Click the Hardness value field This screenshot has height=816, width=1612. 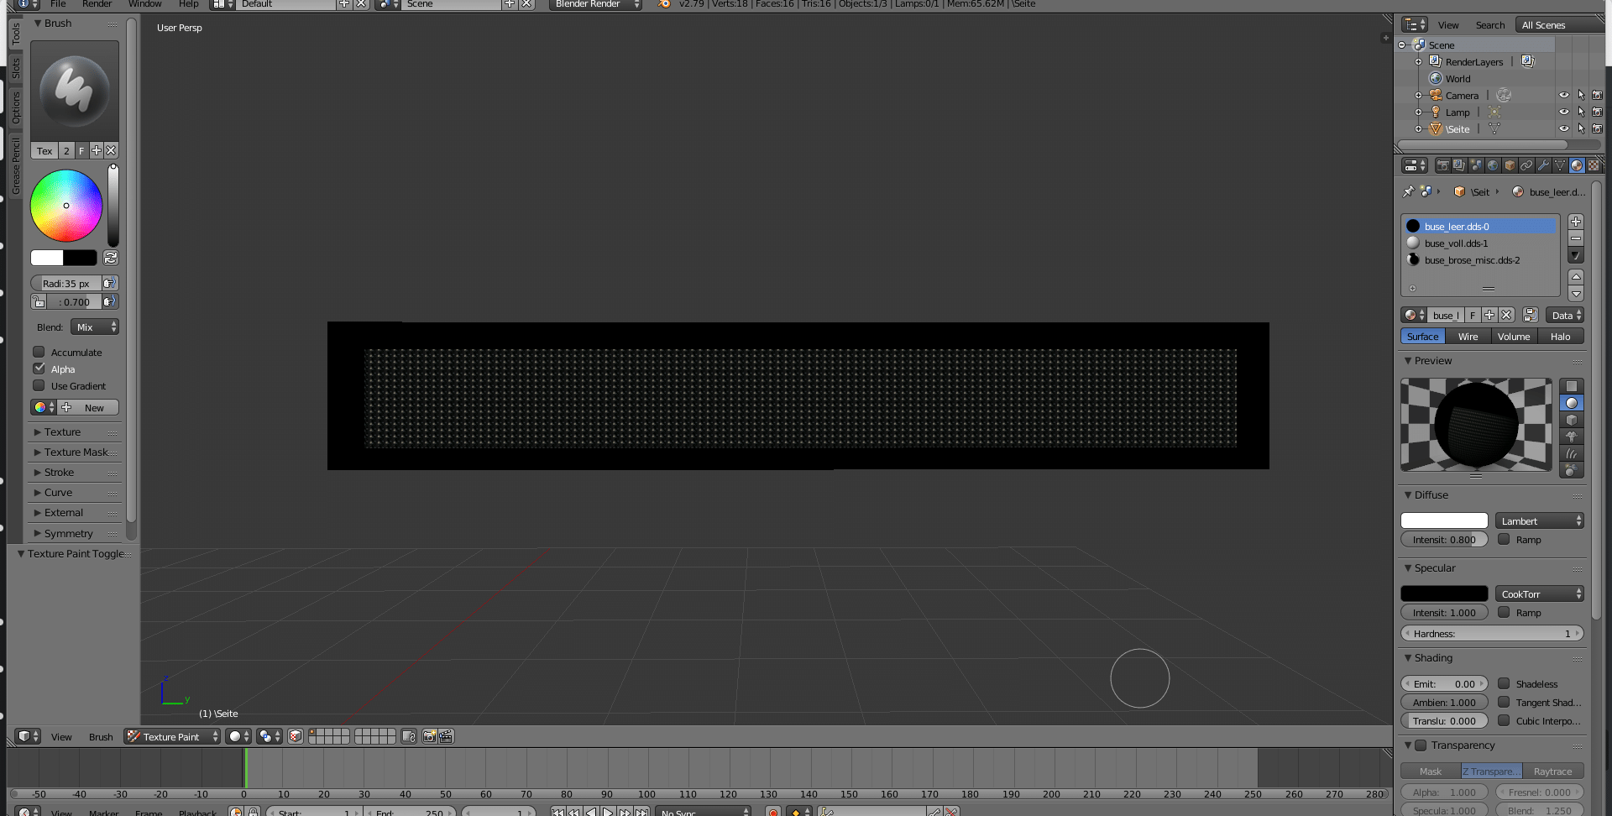pyautogui.click(x=1491, y=634)
